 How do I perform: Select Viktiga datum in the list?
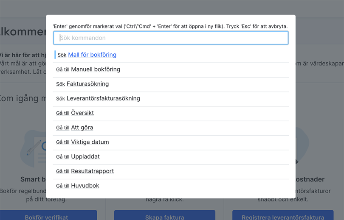90,142
